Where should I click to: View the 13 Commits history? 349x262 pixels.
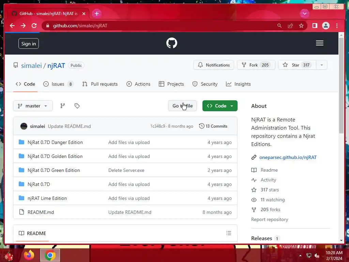[x=213, y=126]
